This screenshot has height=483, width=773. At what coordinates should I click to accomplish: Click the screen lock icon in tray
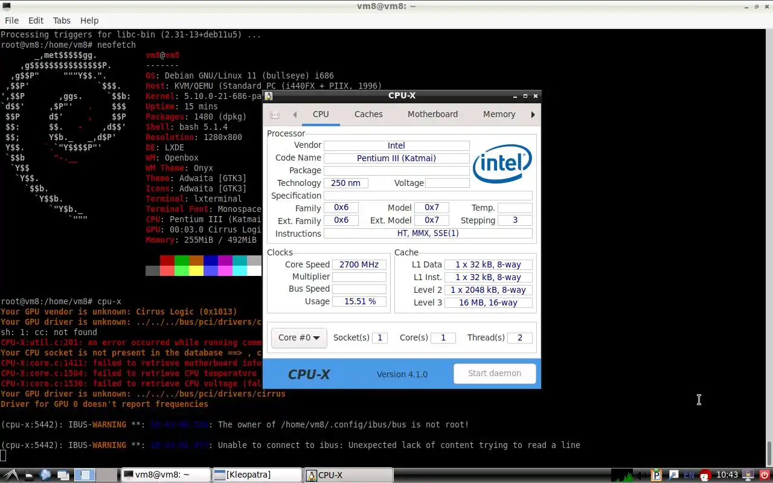coord(748,475)
